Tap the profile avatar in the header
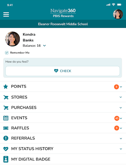 (x=118, y=14)
